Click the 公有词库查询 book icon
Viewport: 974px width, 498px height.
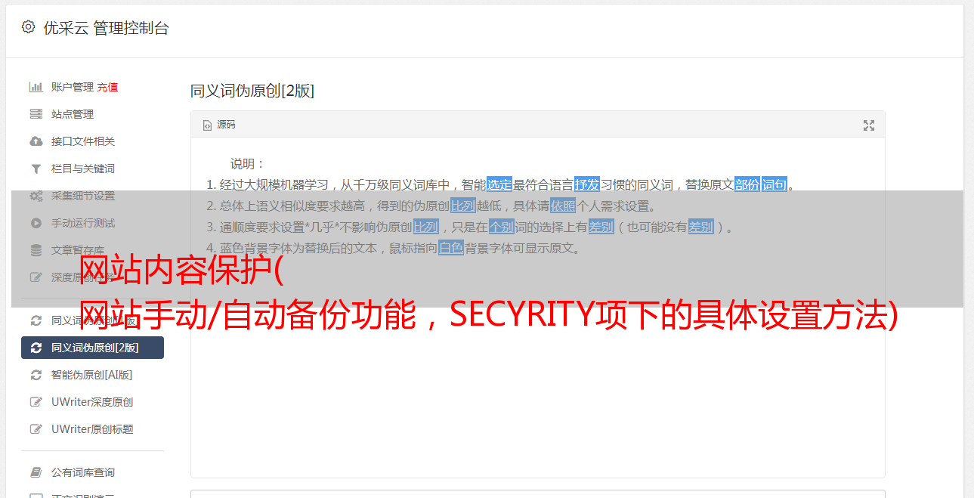(x=36, y=472)
